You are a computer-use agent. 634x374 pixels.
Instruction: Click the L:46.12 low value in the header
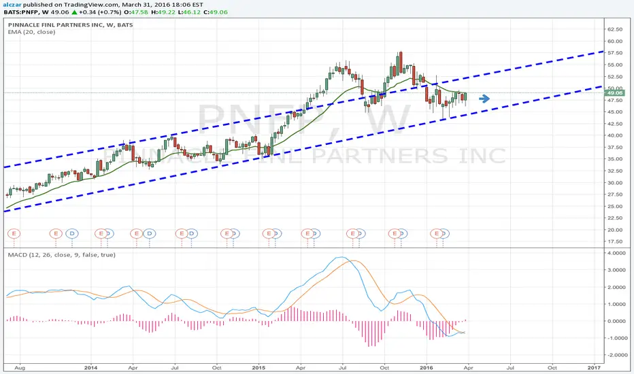(189, 12)
